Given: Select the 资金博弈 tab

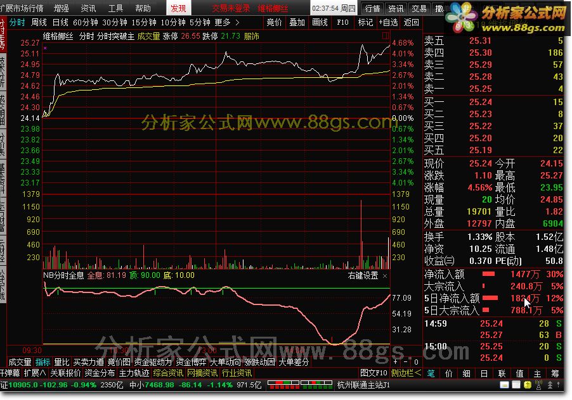Looking at the screenshot, I should (x=191, y=362).
